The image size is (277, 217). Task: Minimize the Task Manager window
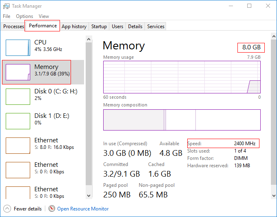click(231, 6)
